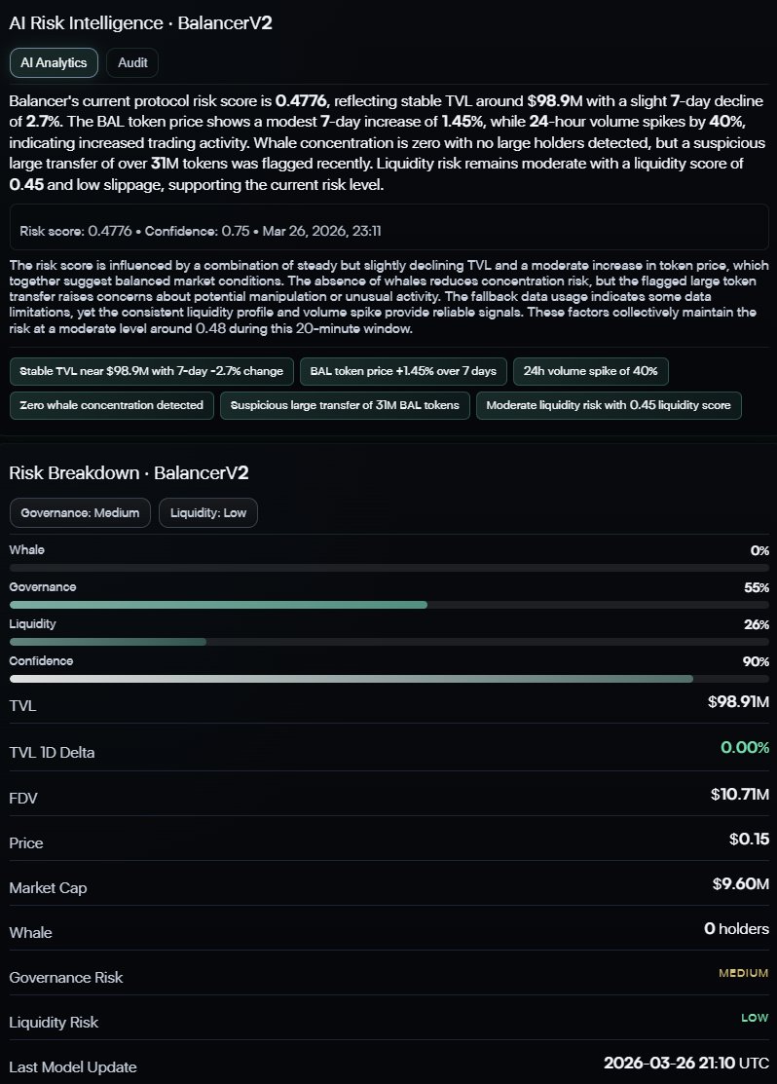Click the Liquidity 26% progress bar
The width and height of the screenshot is (777, 1084).
click(389, 642)
